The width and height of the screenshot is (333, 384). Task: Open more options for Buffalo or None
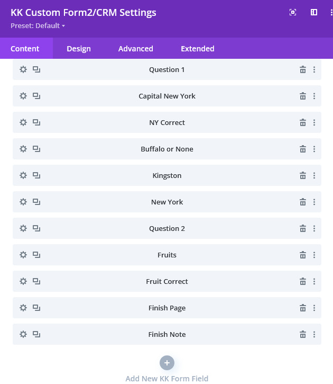click(314, 149)
